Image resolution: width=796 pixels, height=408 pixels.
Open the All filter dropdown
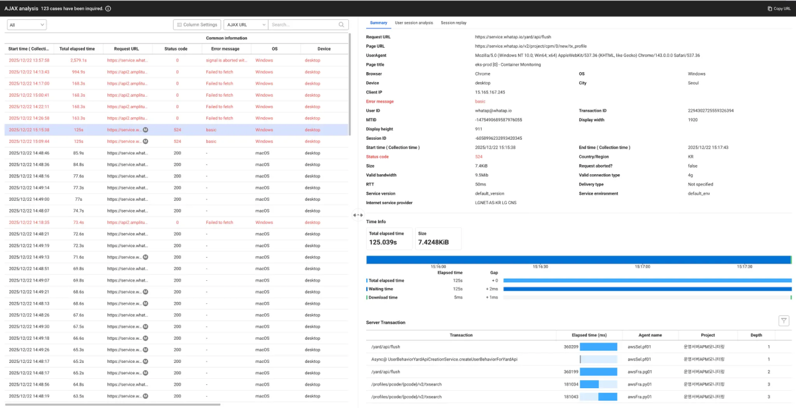coord(27,25)
